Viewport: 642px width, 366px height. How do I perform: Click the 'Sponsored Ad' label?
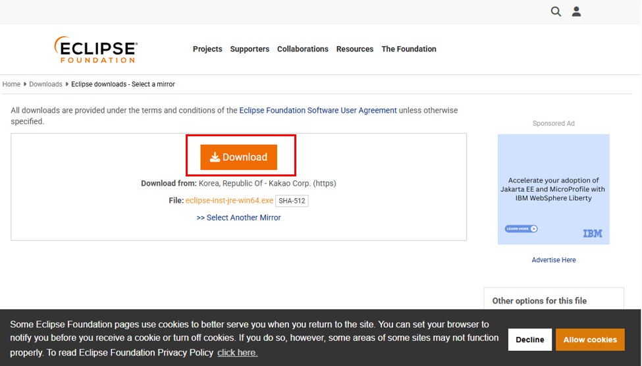[554, 123]
